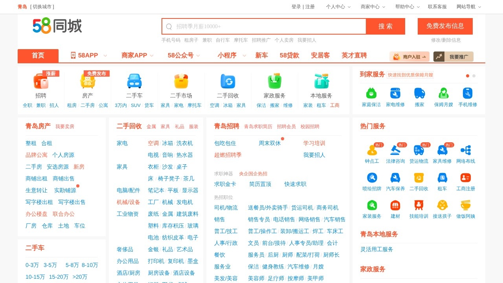Open the 法律咨询 gavel icon
This screenshot has width=503, height=283.
(x=395, y=150)
